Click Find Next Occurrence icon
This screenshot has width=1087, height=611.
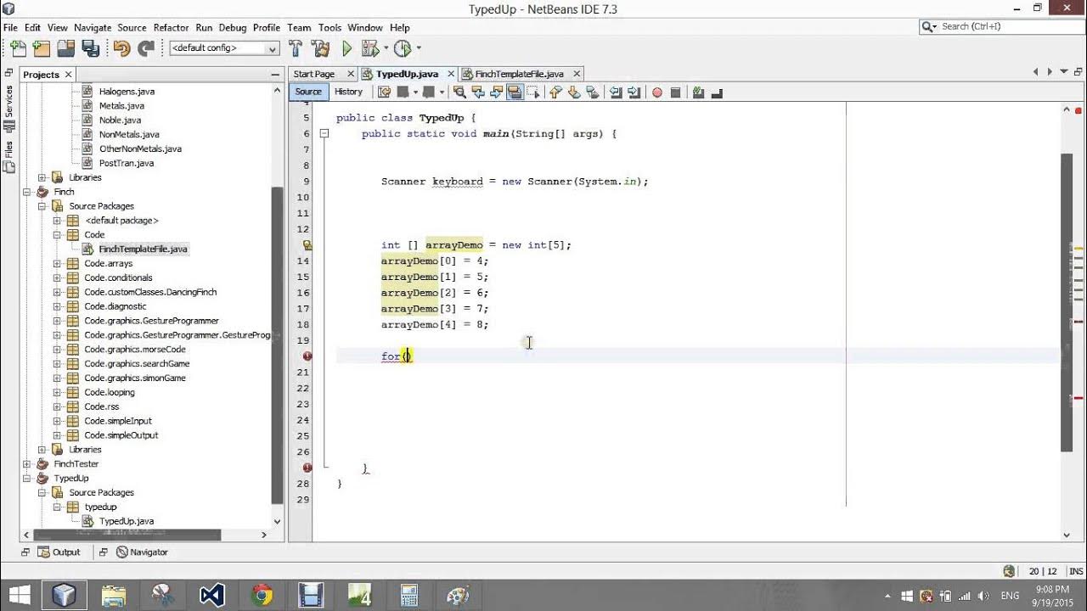[497, 92]
